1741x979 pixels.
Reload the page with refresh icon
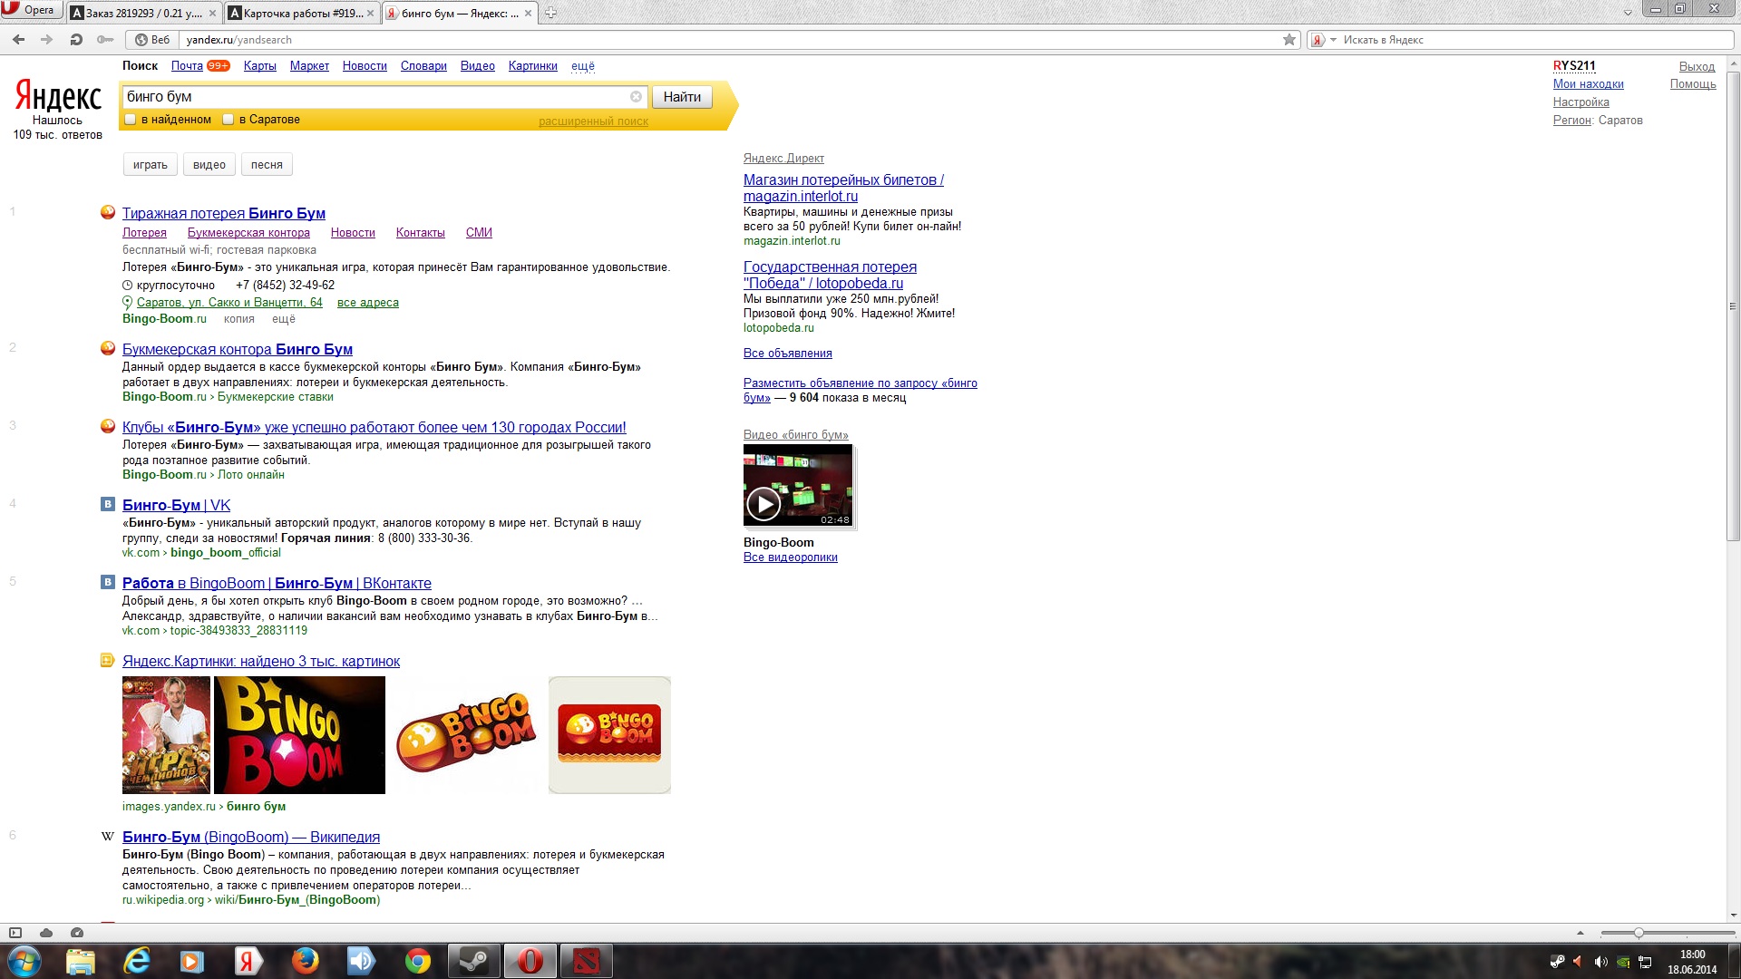click(76, 39)
